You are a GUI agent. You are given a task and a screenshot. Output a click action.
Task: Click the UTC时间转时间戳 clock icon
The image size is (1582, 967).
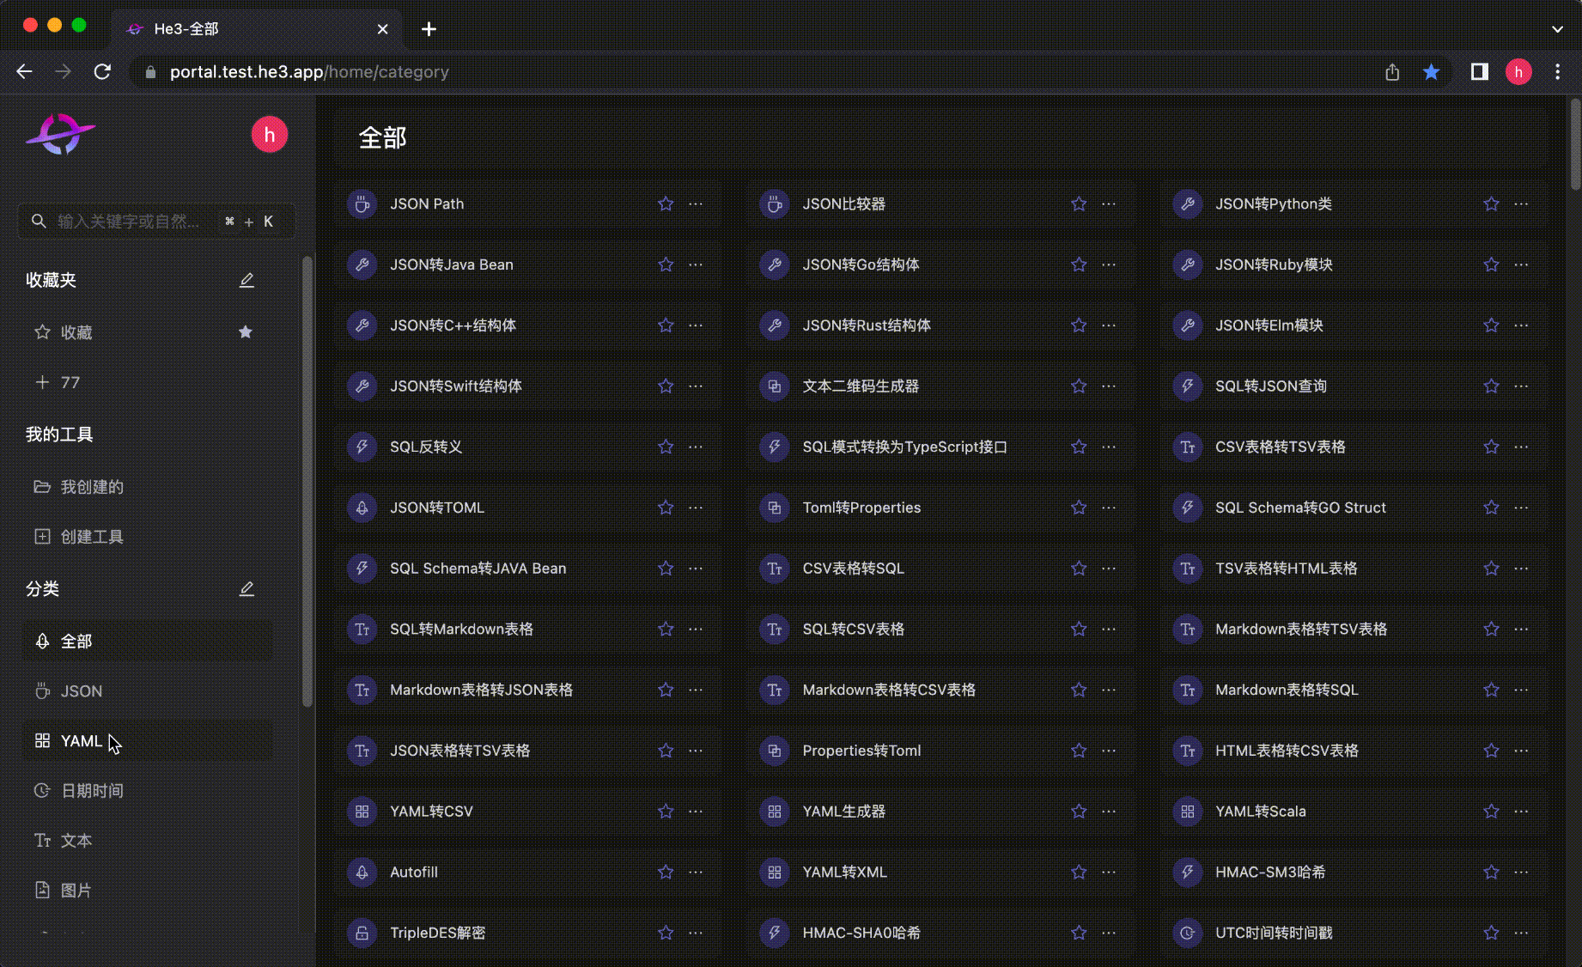[x=1187, y=933]
